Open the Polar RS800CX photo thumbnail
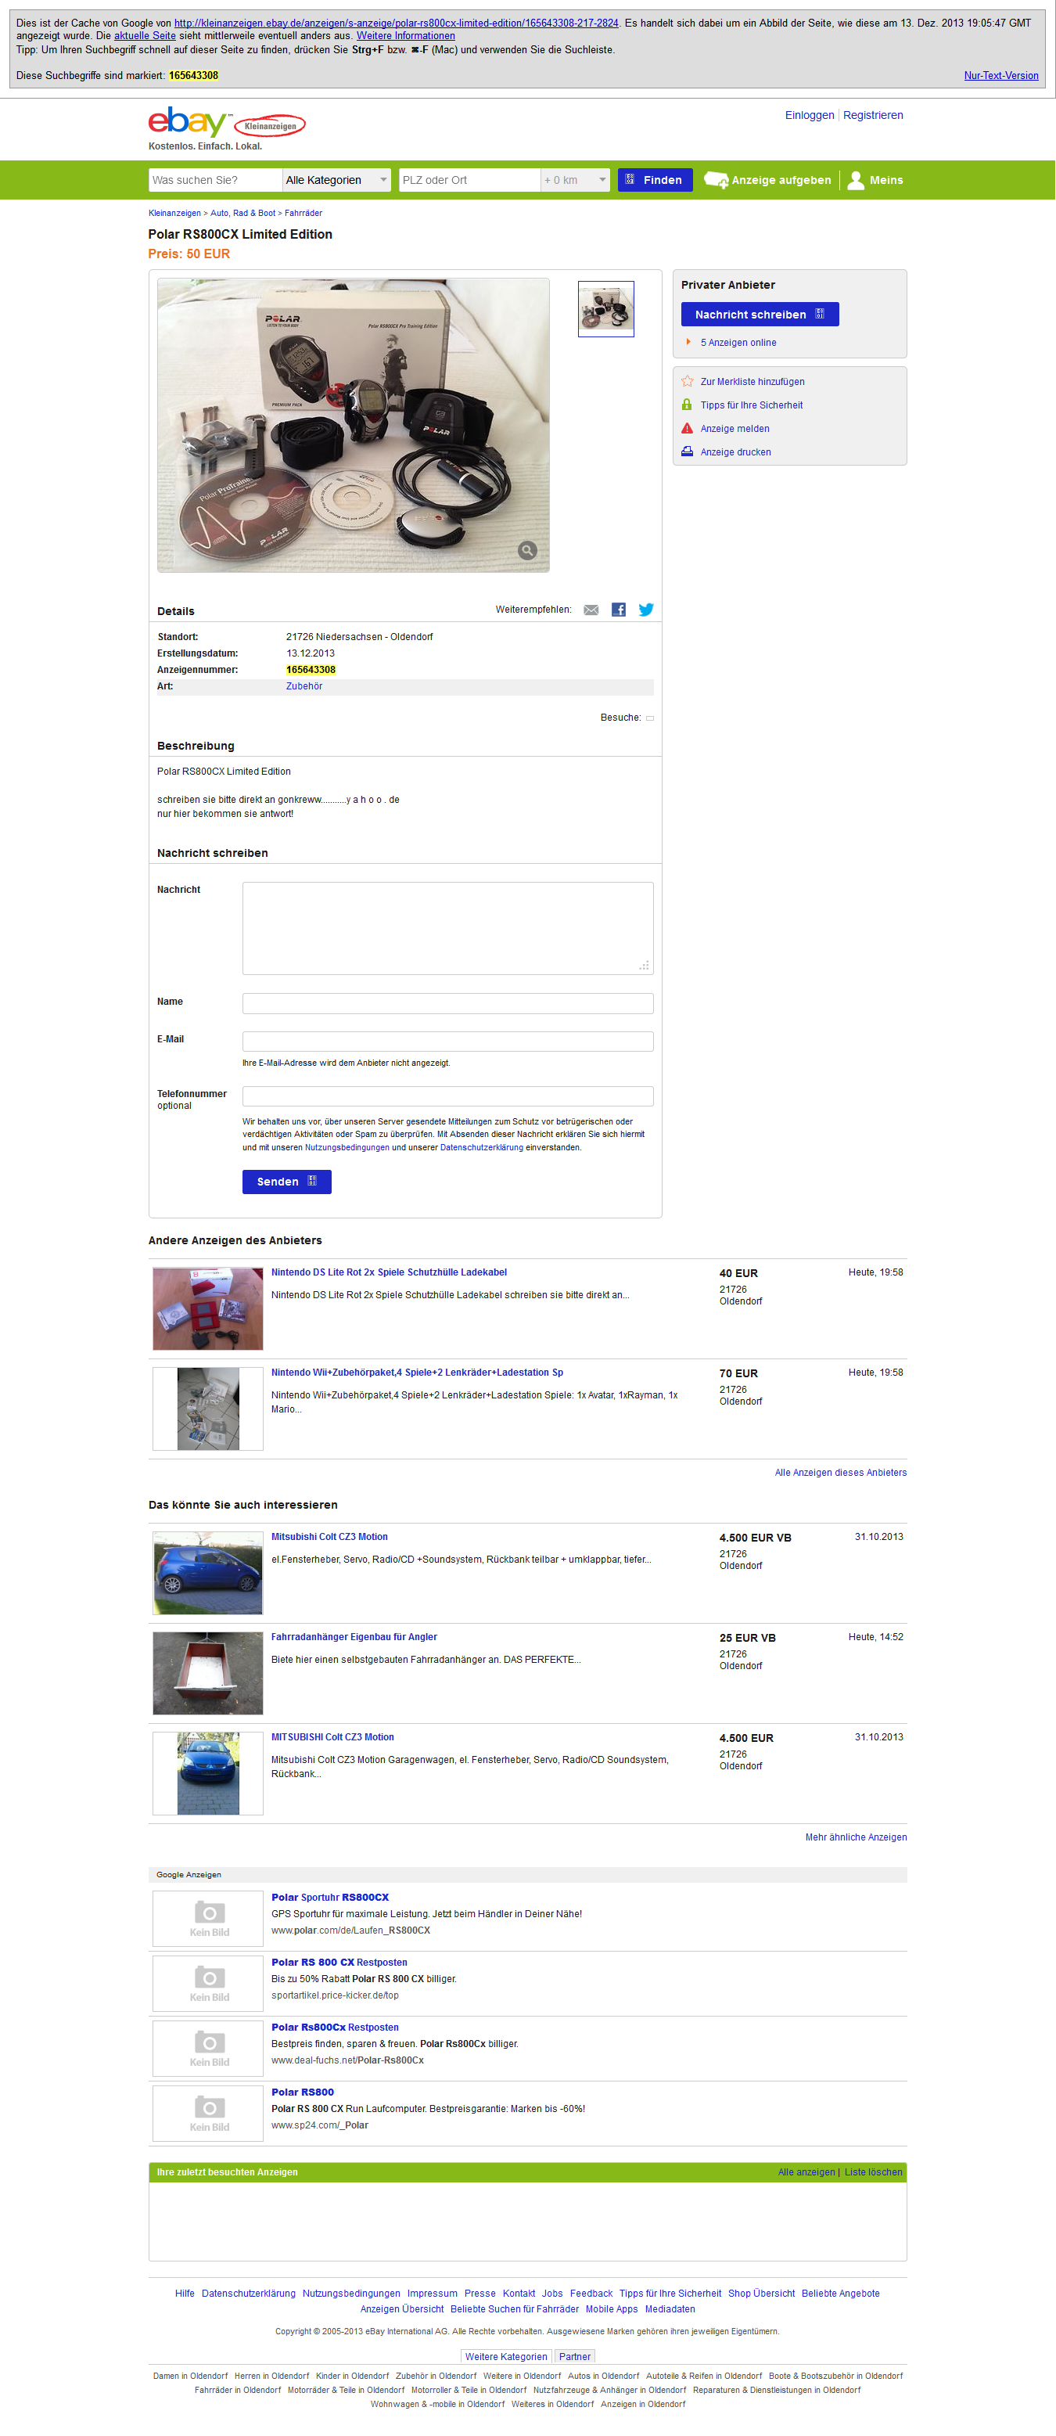This screenshot has height=2436, width=1056. [606, 309]
